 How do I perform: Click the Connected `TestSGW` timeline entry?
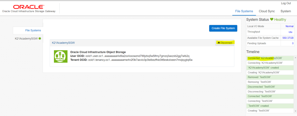click(x=270, y=96)
